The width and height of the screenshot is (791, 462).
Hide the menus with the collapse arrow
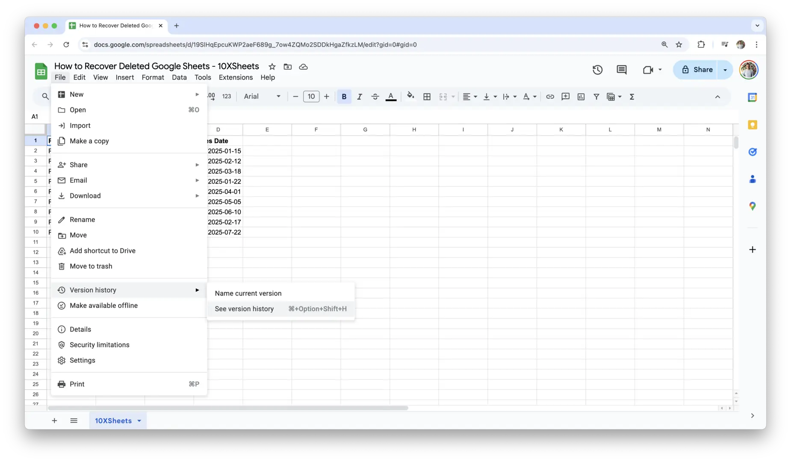(x=717, y=97)
